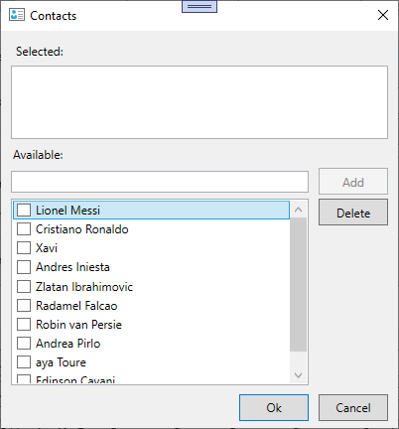Click the Delete button
Viewport: 399px width, 429px height.
(353, 213)
